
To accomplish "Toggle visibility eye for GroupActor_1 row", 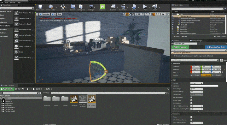I will [172, 29].
